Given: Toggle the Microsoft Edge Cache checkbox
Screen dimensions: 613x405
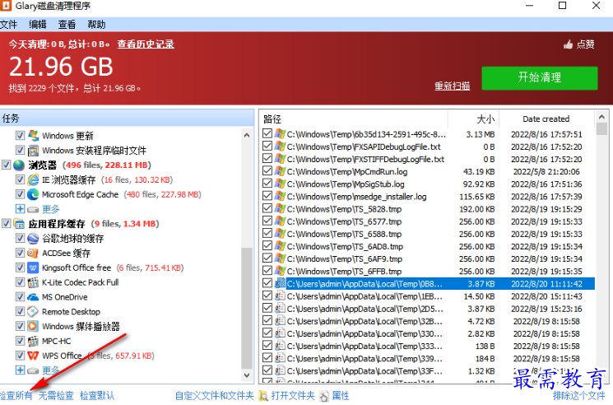Looking at the screenshot, I should [x=20, y=194].
